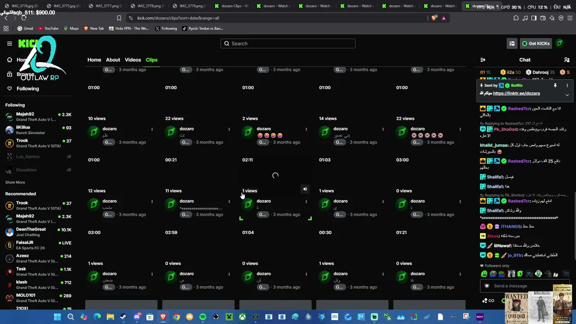Viewport: 576px width, 324px height.
Task: Open the apps grid icon in bookmarks bar
Action: pyautogui.click(x=6, y=28)
